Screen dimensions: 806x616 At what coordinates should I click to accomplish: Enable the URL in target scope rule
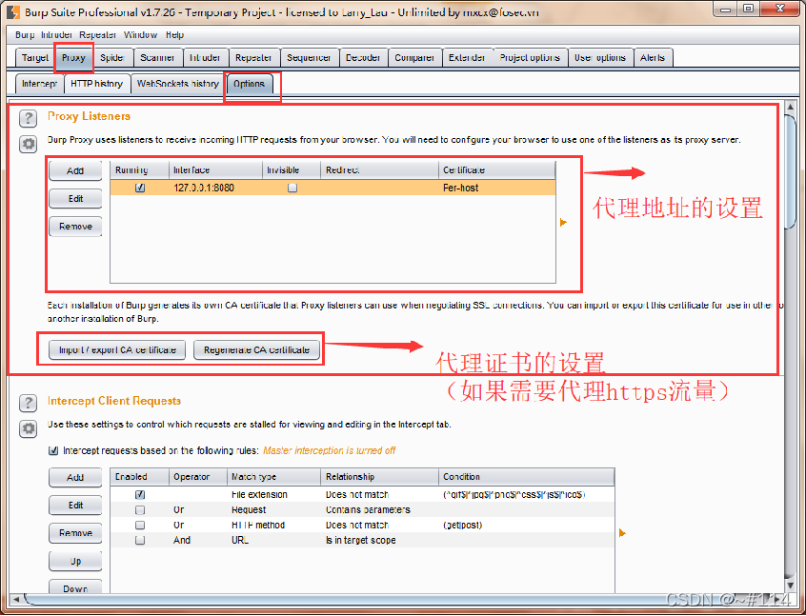(x=140, y=541)
